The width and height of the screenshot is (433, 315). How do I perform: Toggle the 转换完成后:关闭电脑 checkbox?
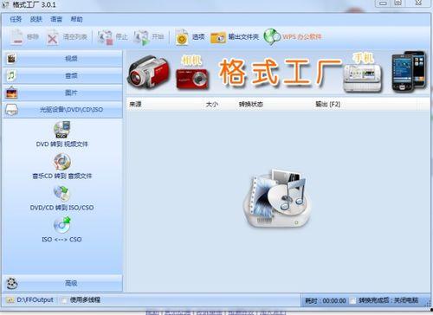click(352, 300)
